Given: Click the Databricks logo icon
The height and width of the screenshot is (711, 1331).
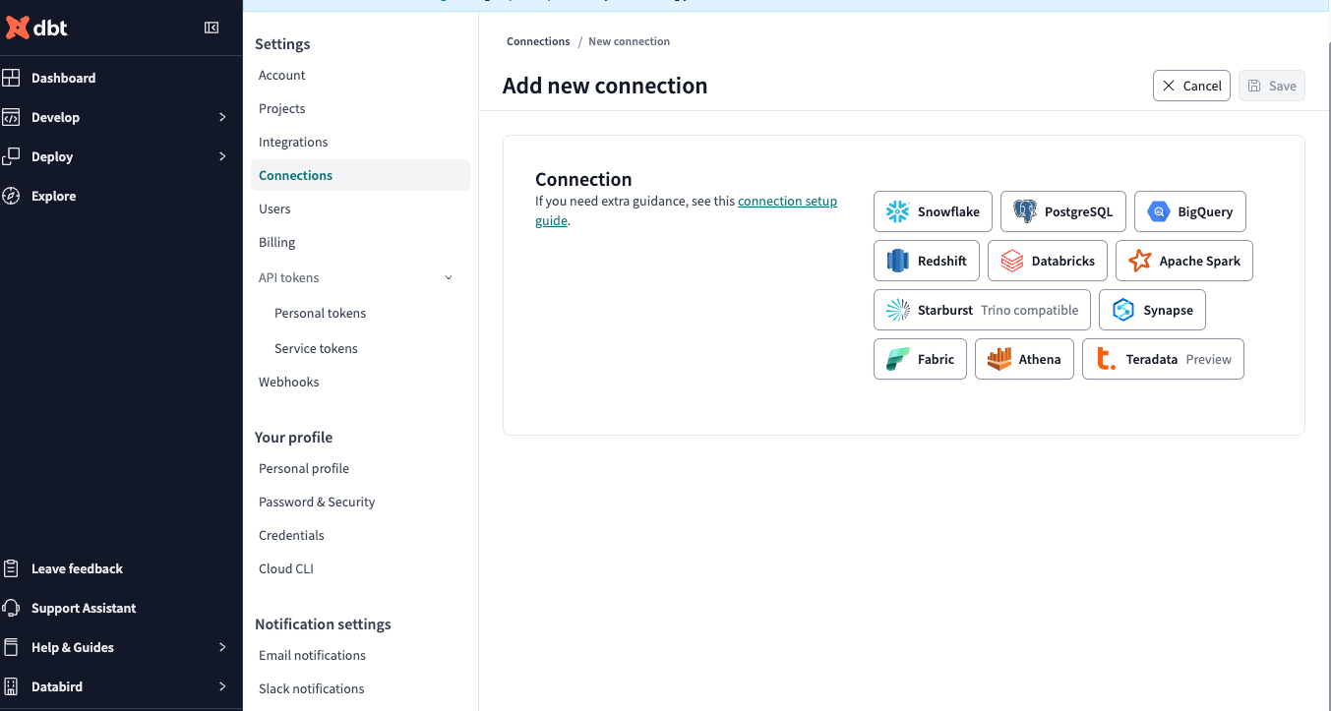Looking at the screenshot, I should 1011,261.
